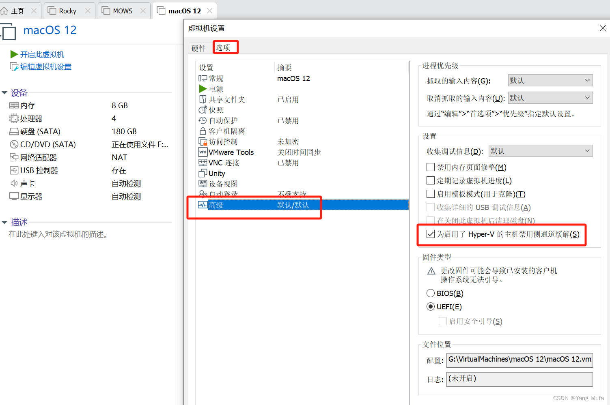Click the 摘要 column header
The image size is (610, 405).
pyautogui.click(x=285, y=68)
